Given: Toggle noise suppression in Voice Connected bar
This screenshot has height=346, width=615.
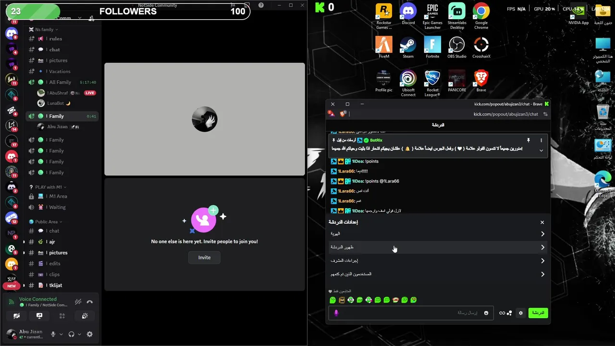Looking at the screenshot, I should click(x=78, y=302).
